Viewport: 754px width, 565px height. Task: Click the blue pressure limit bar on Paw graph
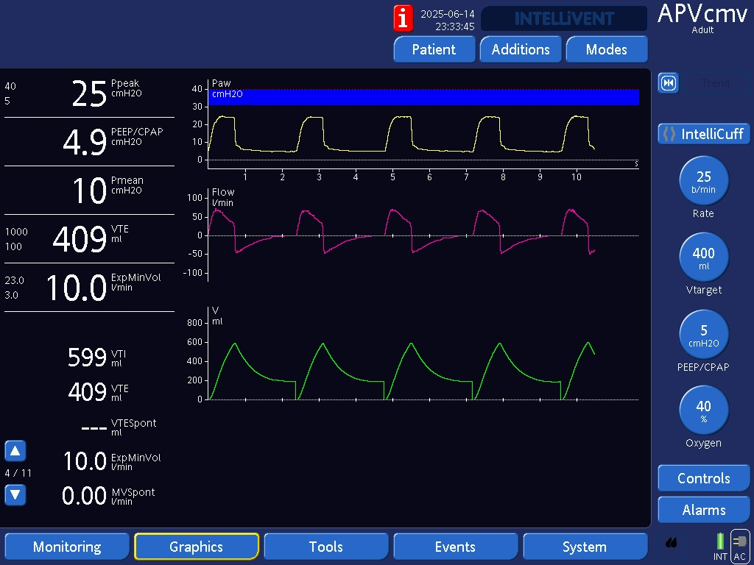click(x=423, y=97)
